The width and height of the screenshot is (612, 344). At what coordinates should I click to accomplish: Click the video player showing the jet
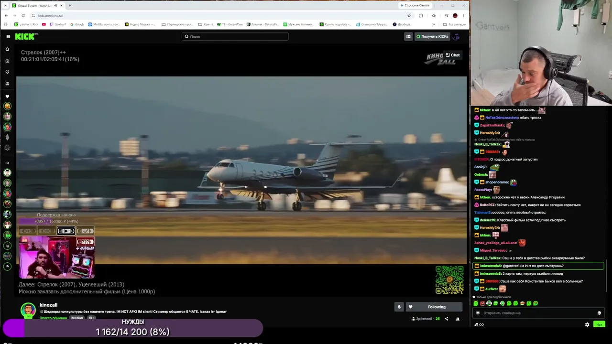click(x=241, y=170)
